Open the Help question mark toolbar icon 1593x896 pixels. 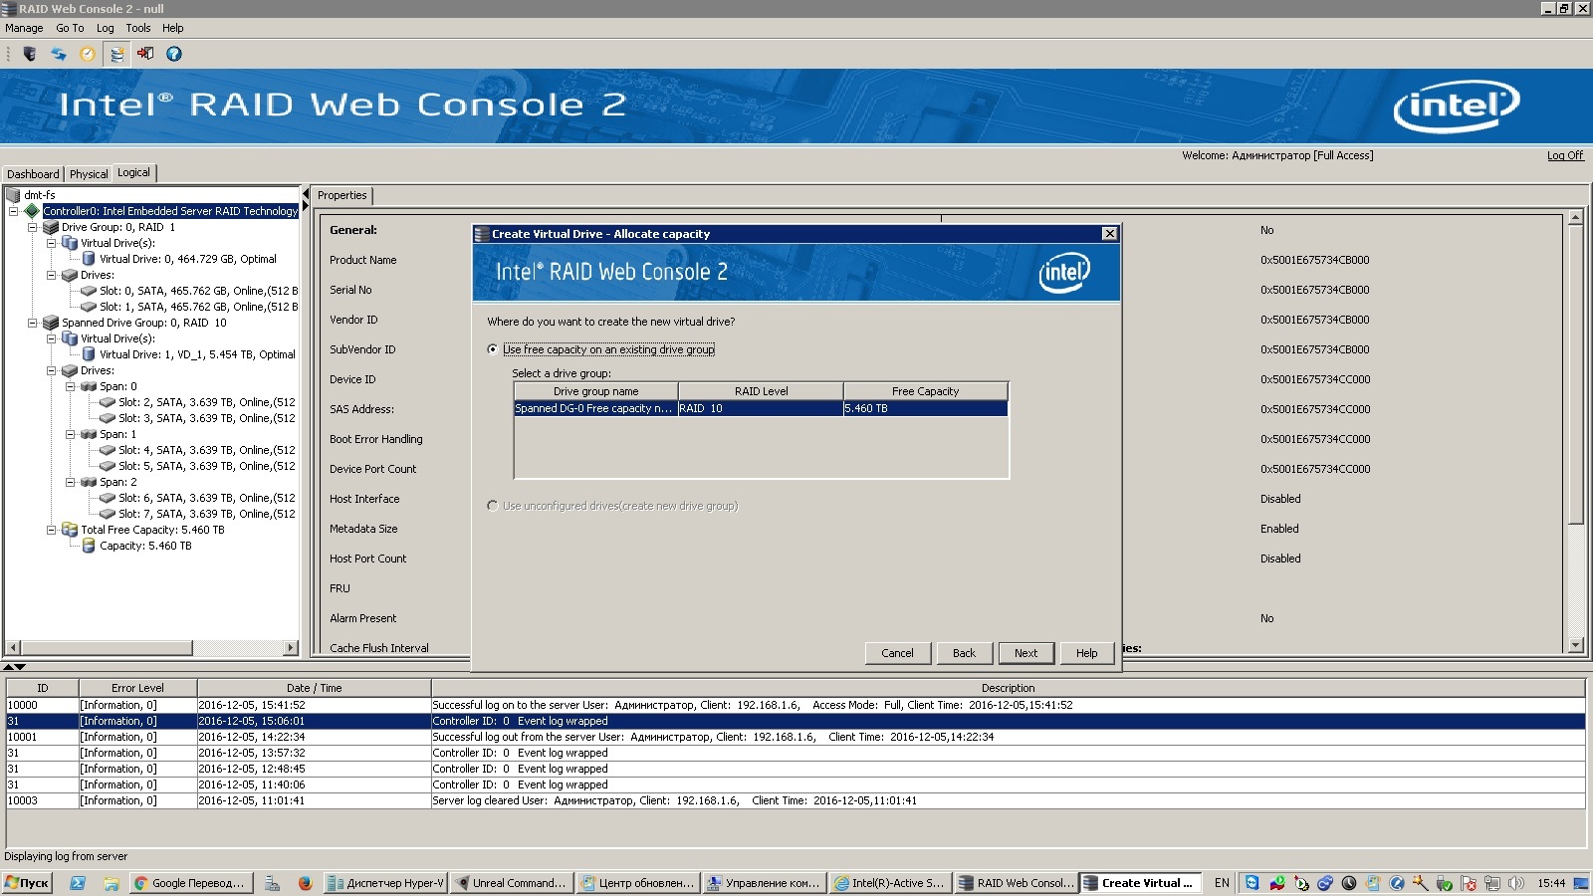tap(174, 54)
